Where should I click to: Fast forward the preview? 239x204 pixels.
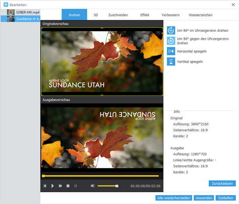click(61, 186)
